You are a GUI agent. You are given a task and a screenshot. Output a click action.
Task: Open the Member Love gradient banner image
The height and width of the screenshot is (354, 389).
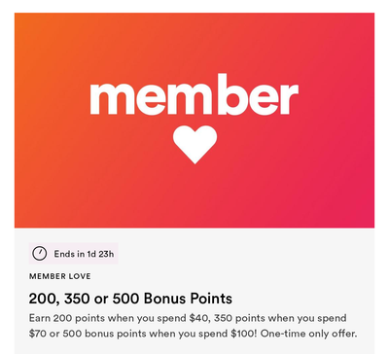[194, 121]
